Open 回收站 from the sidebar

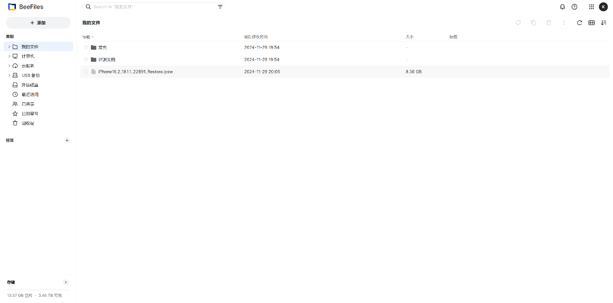tap(28, 123)
